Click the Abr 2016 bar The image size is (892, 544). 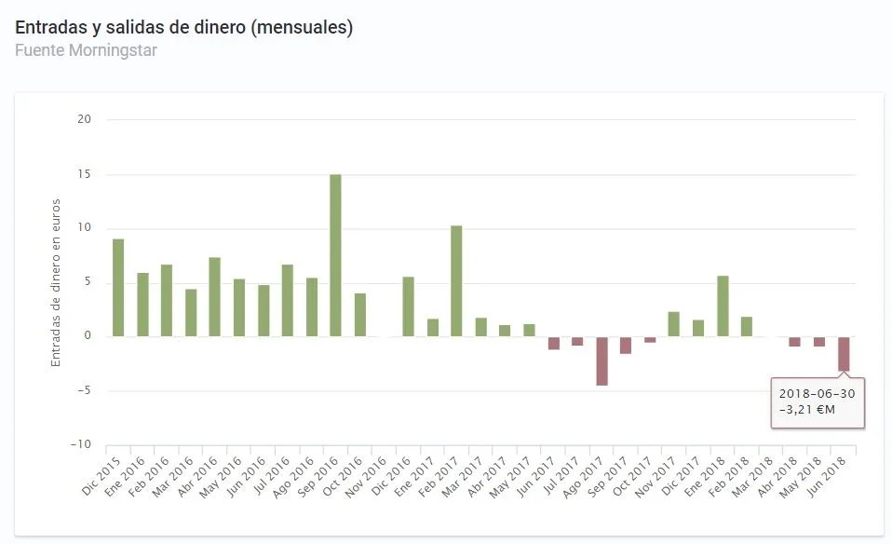(x=215, y=297)
